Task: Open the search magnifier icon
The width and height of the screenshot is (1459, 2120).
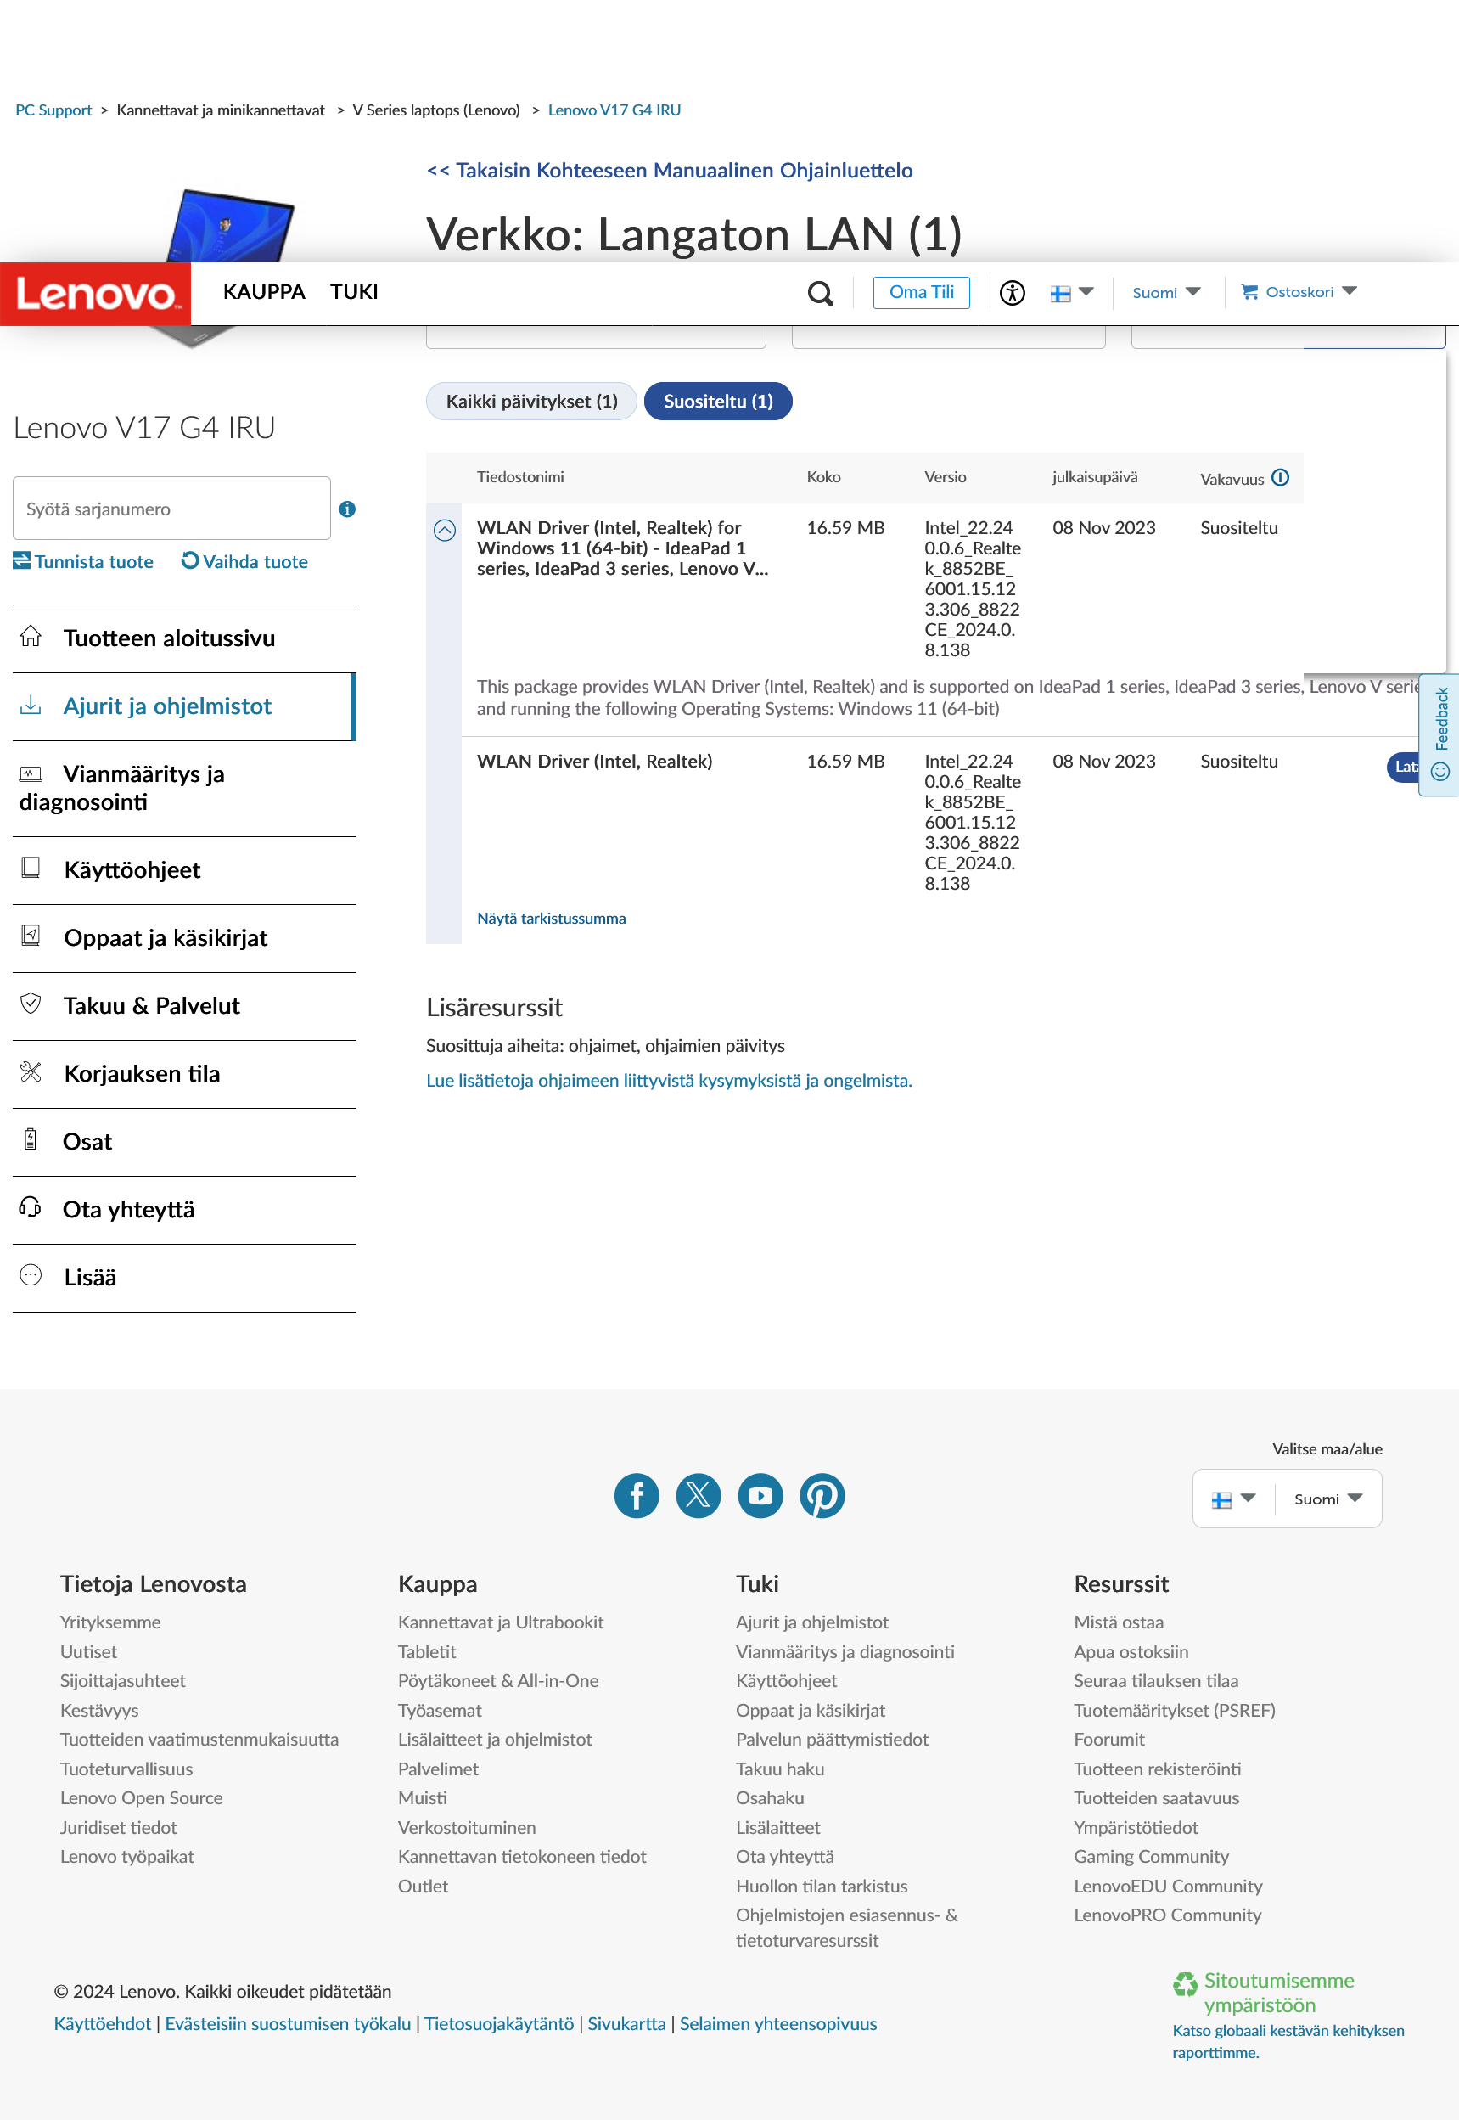Action: 820,294
